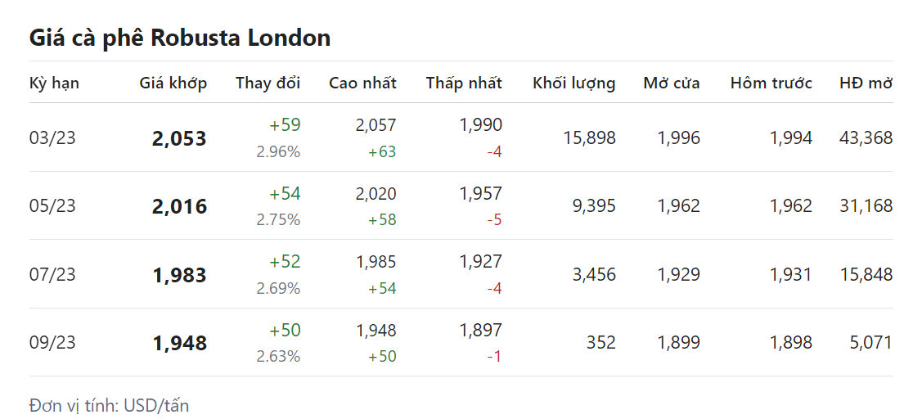Image resolution: width=922 pixels, height=419 pixels.
Task: Select the 'Thay đổi' column header
Action: pyautogui.click(x=268, y=83)
